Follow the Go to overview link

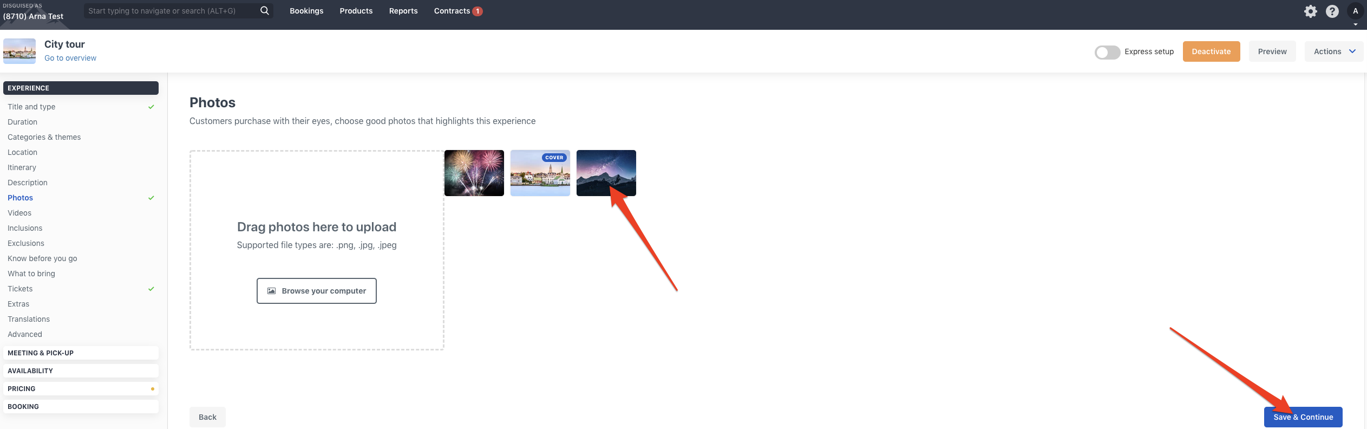(70, 58)
